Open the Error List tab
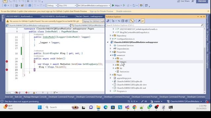211x118 pixels. tap(9, 97)
